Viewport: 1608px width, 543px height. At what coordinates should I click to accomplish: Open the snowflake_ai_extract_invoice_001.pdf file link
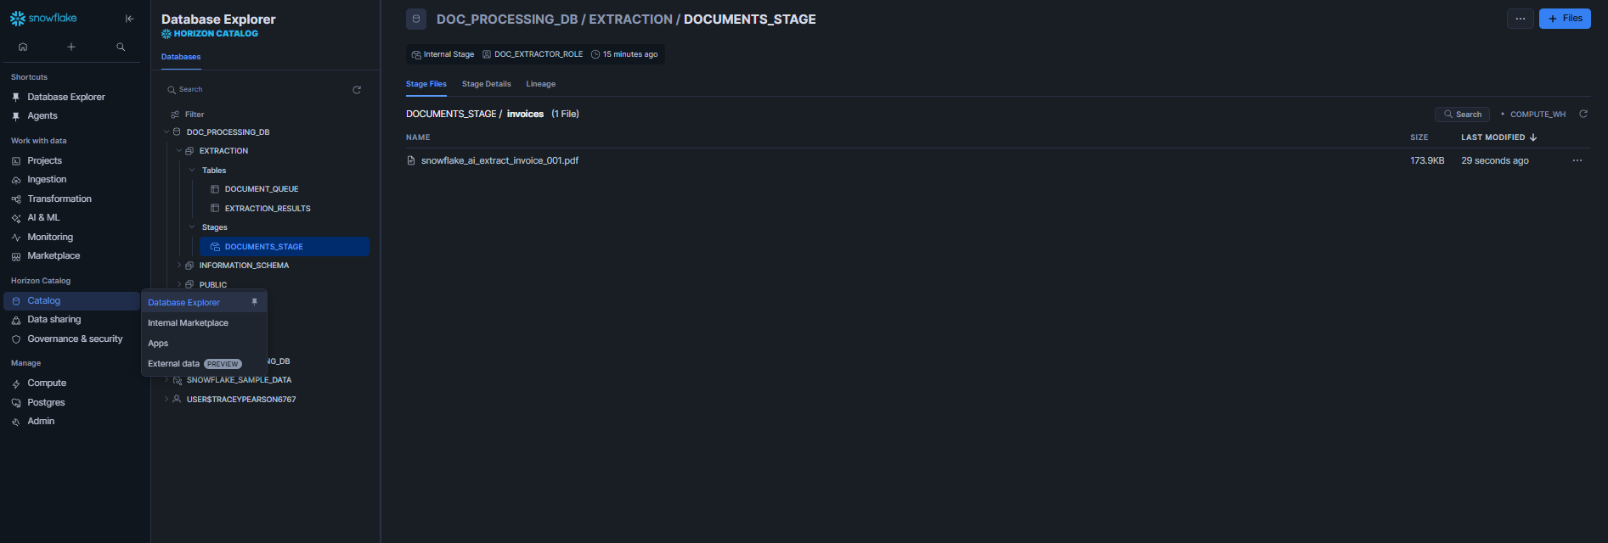click(x=499, y=160)
